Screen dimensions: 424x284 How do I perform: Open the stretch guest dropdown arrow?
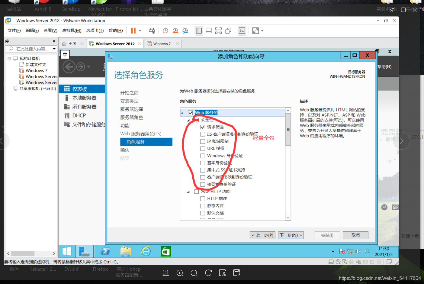262,31
